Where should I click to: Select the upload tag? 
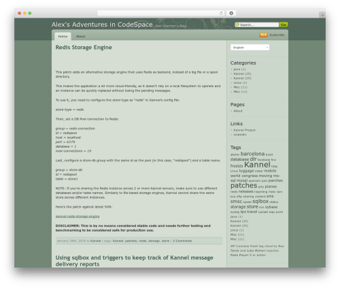click(263, 212)
